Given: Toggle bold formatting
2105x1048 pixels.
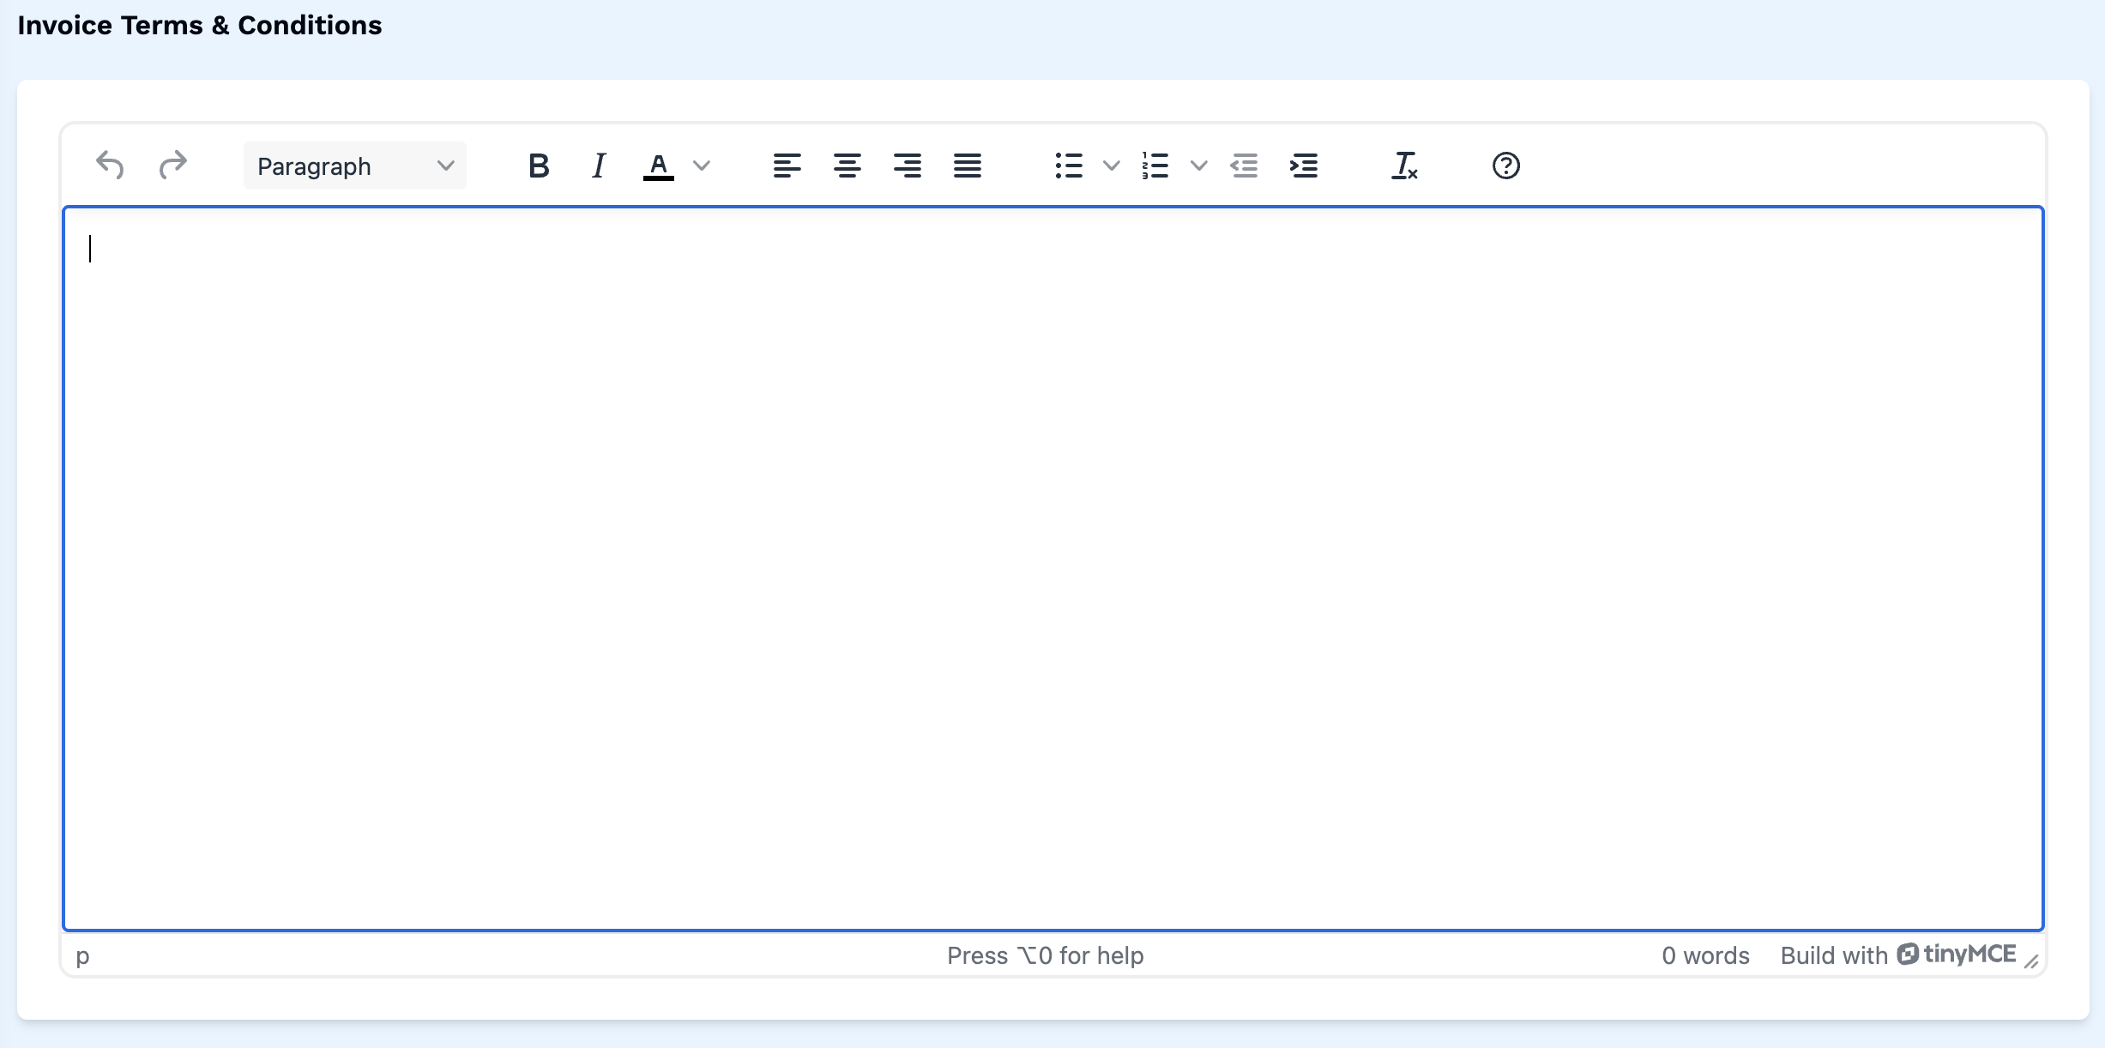Looking at the screenshot, I should tap(539, 166).
